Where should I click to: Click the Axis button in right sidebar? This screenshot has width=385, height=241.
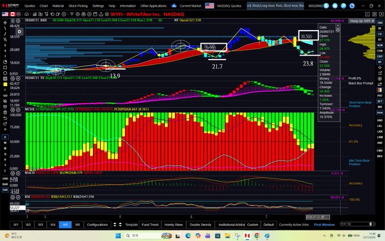(379, 112)
